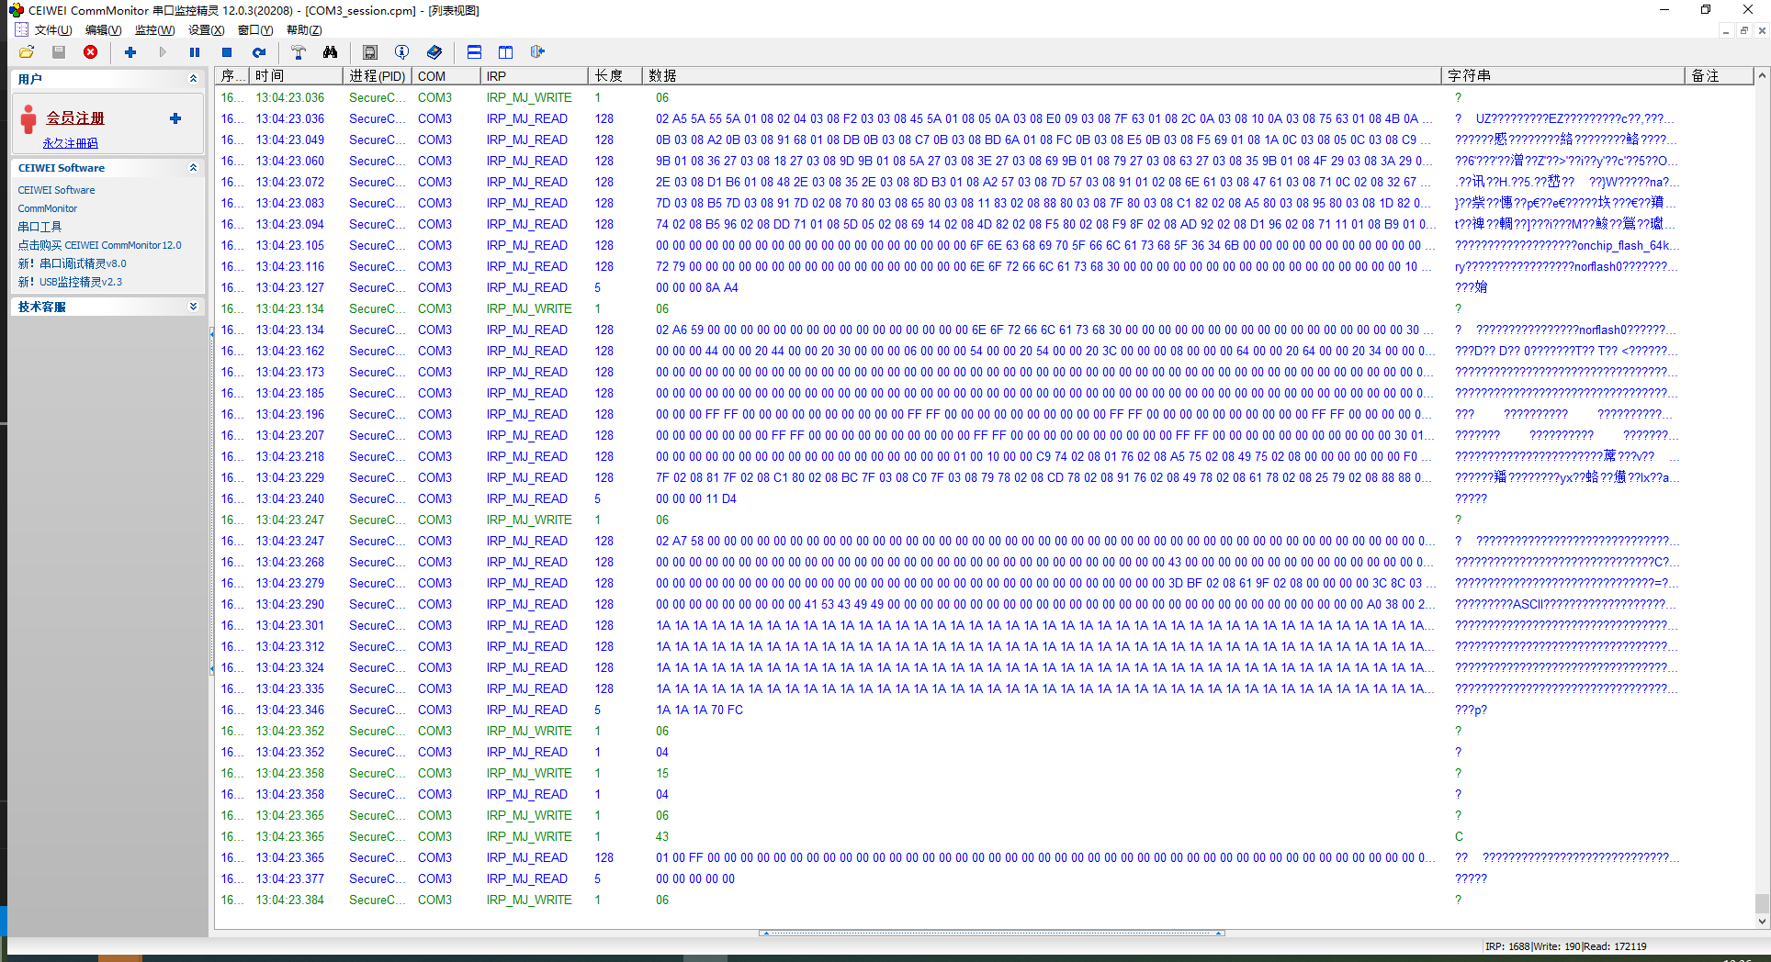This screenshot has width=1771, height=962.
Task: Open find with the binoculars icon
Action: coord(330,52)
